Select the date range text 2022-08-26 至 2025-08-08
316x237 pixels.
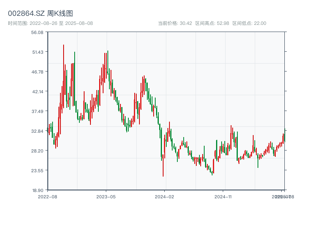coord(61,23)
